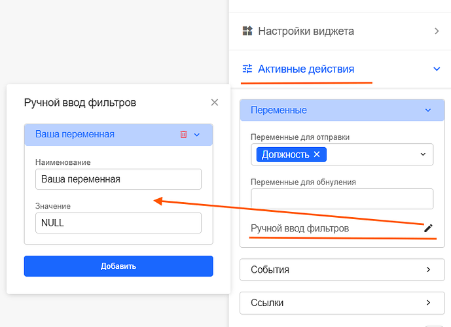Click the Добавить button
This screenshot has height=327, width=451.
pos(118,266)
